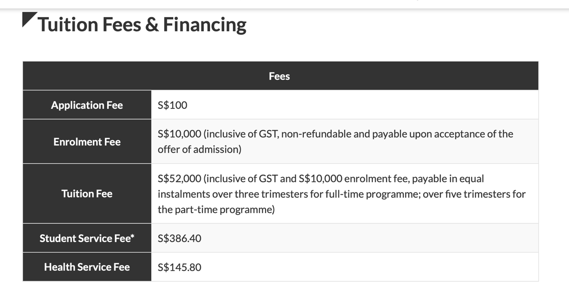Image resolution: width=569 pixels, height=282 pixels.
Task: Click 'the part-time programme)' text line
Action: click(x=216, y=209)
